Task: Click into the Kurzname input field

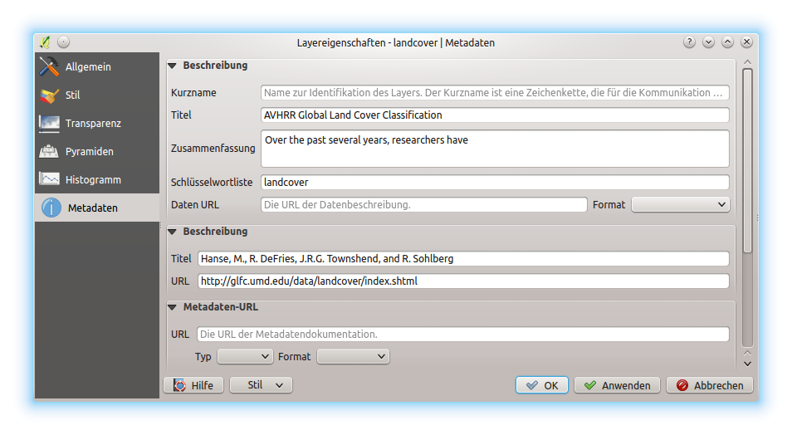Action: click(x=495, y=93)
